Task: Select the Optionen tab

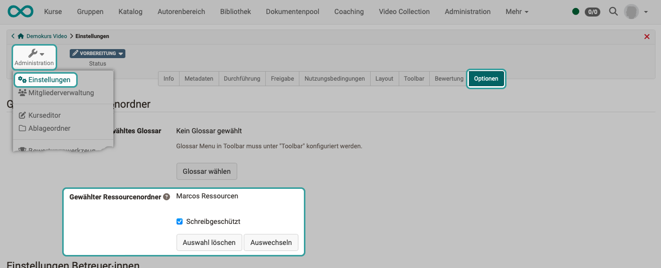Action: [x=486, y=79]
